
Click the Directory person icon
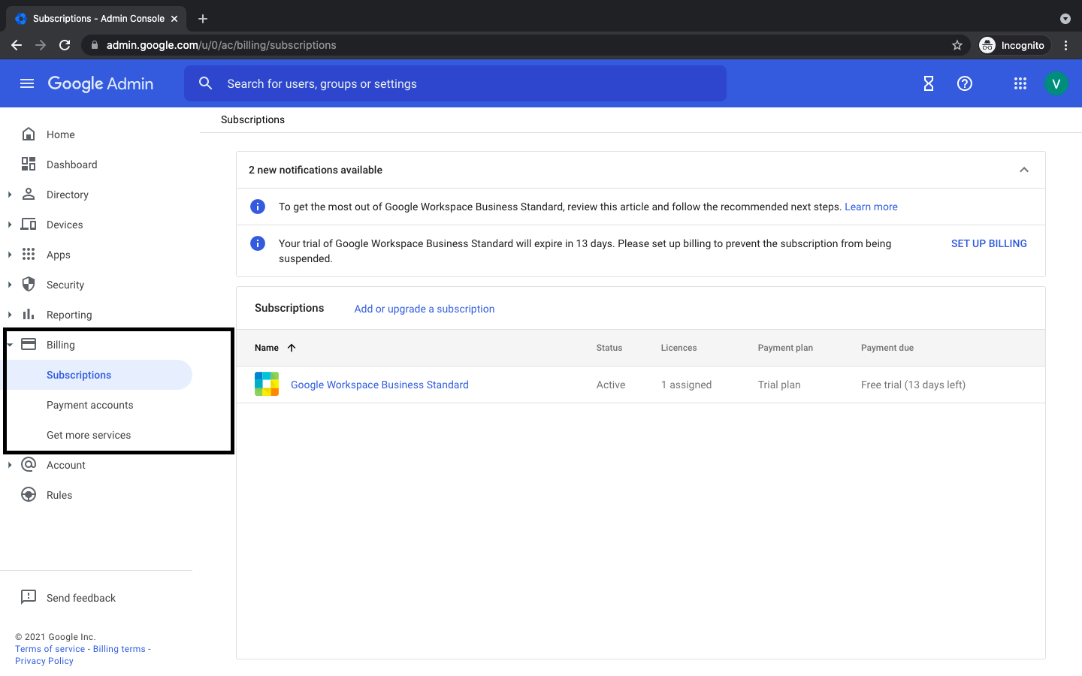click(x=29, y=194)
